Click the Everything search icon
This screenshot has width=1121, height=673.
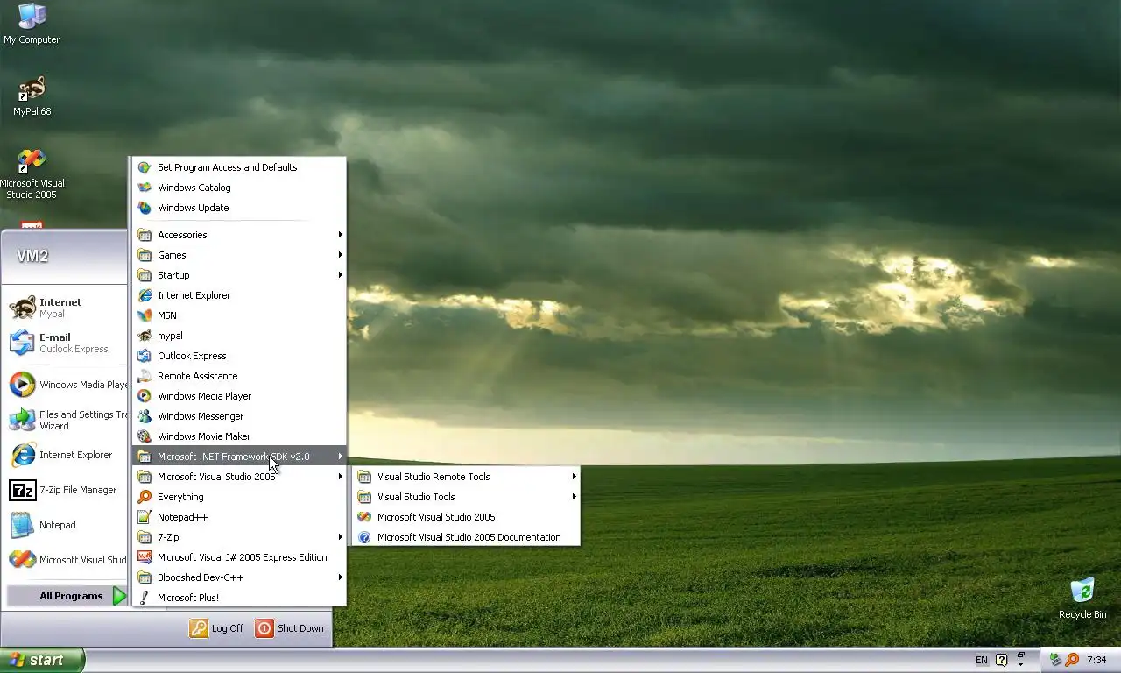tap(145, 497)
